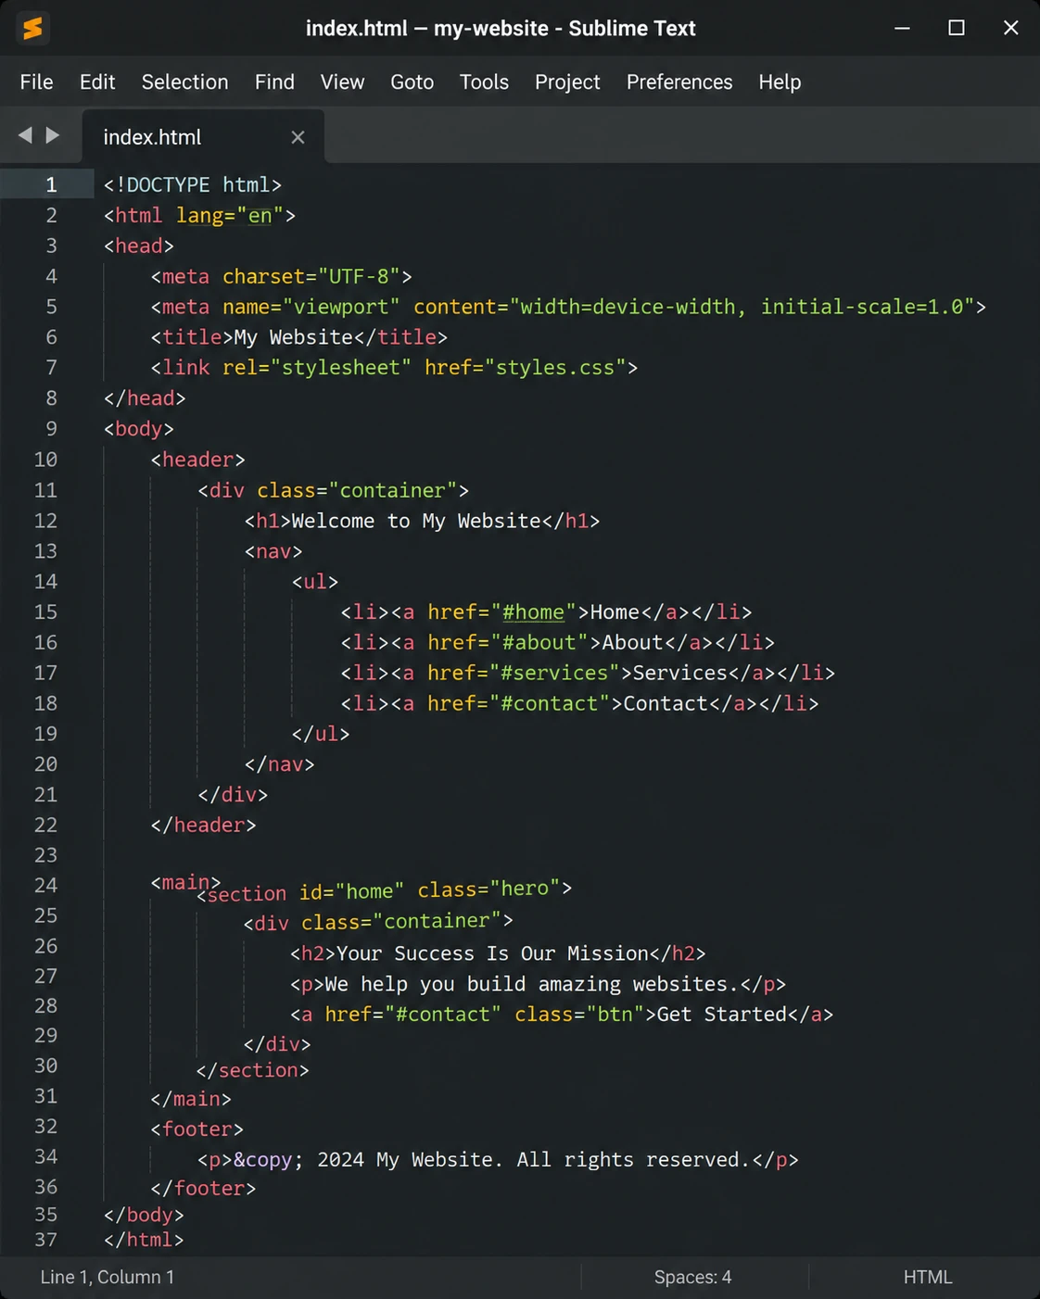Open the Edit menu
The image size is (1040, 1299).
pyautogui.click(x=97, y=82)
